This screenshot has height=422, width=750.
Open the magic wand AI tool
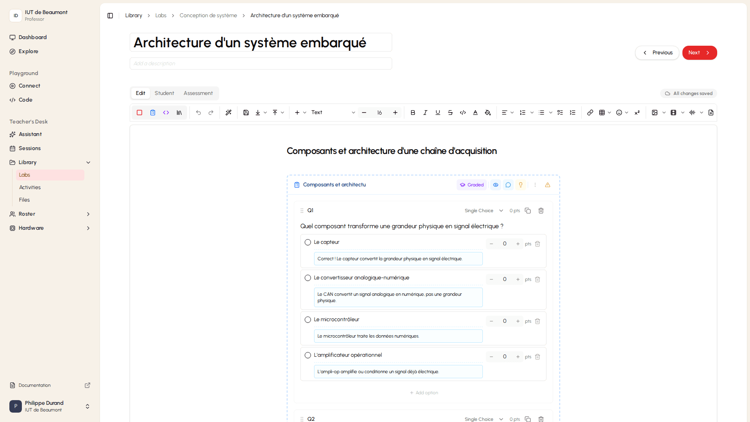(229, 113)
